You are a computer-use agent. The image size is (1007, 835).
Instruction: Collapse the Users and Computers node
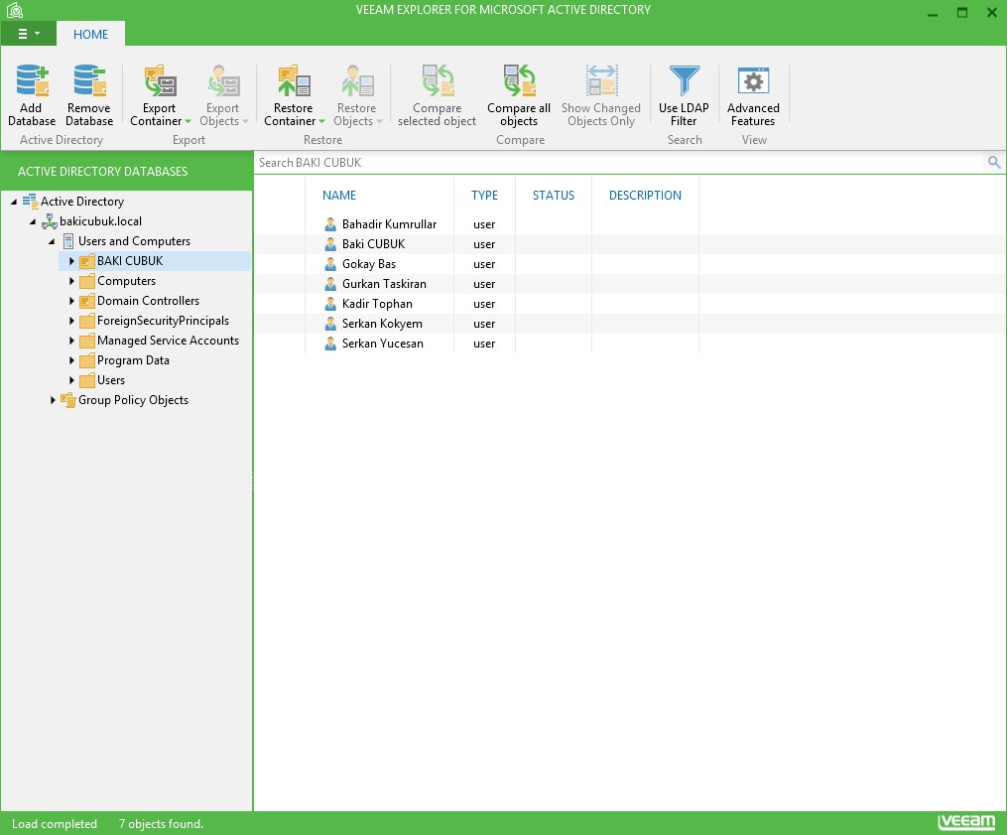(52, 241)
